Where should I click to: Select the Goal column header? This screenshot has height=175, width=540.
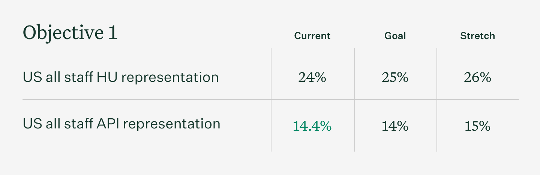(x=395, y=36)
